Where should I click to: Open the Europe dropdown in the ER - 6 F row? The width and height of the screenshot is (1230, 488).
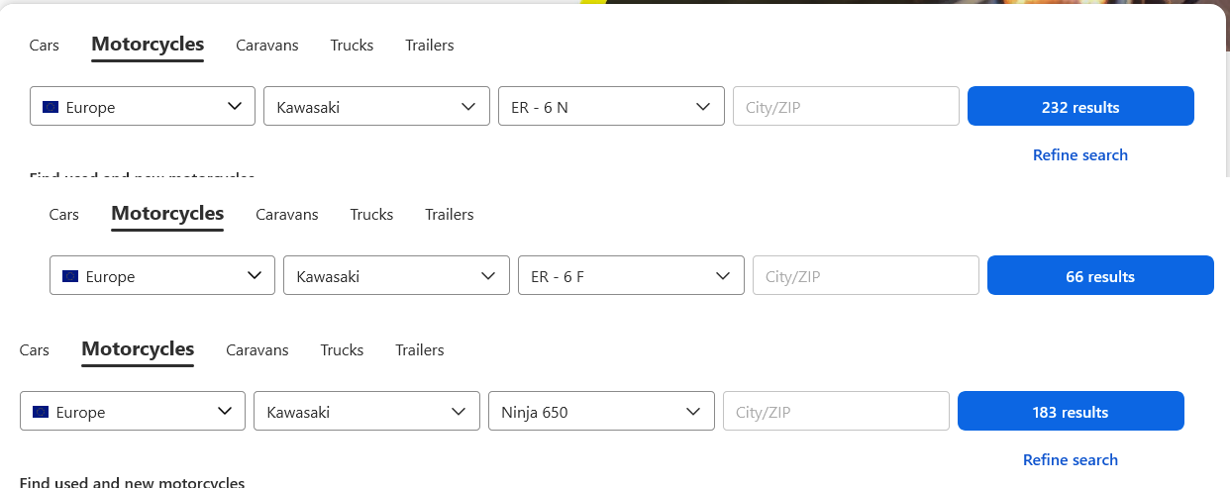pyautogui.click(x=162, y=275)
